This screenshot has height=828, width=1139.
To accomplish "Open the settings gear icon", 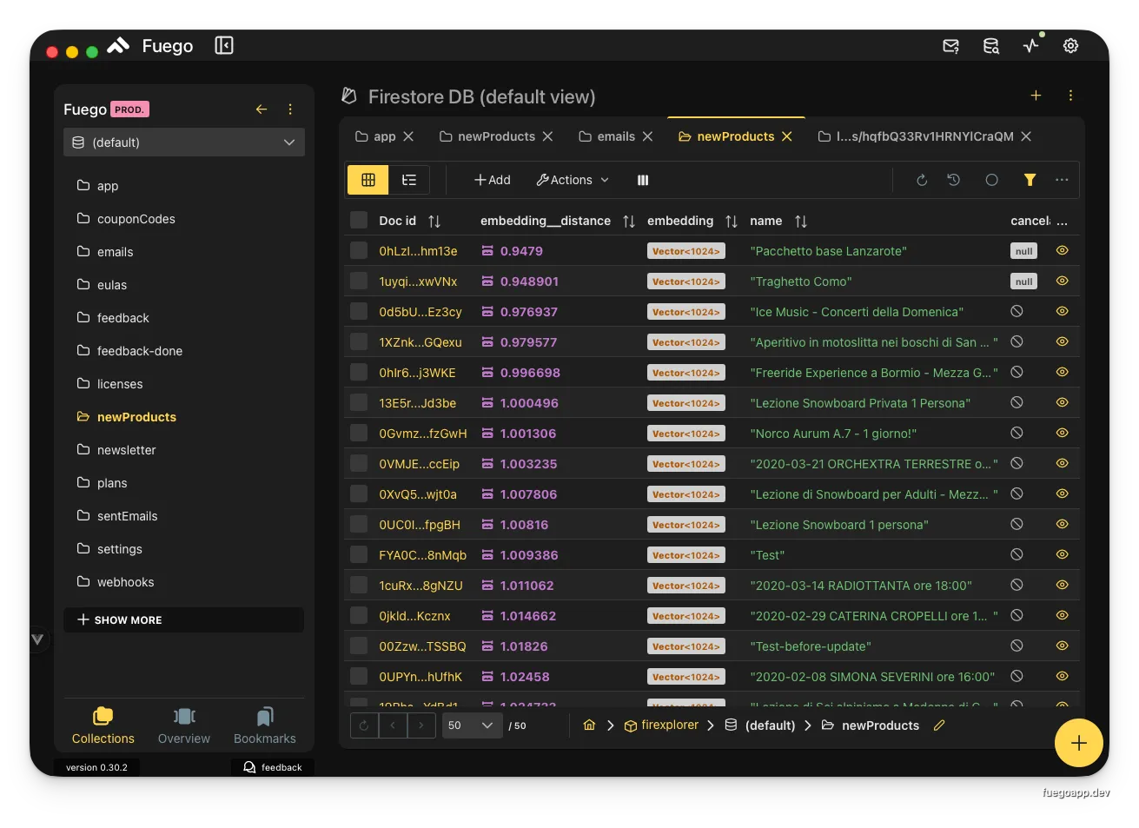I will [1070, 45].
